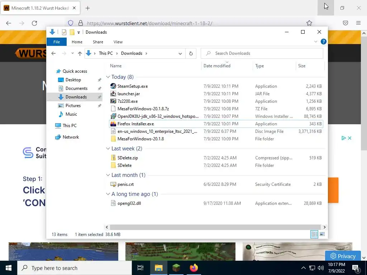Open recent locations dropdown arrow
Viewport: 367px width, 275px height.
tap(72, 53)
